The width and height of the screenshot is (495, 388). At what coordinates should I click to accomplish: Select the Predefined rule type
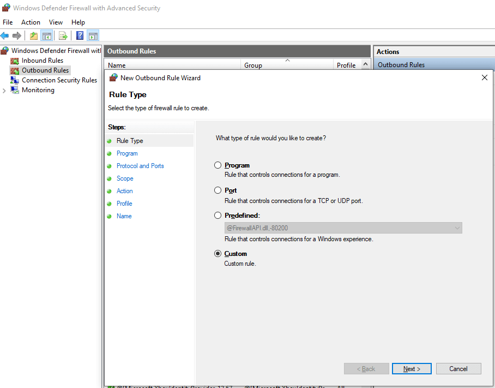[218, 215]
